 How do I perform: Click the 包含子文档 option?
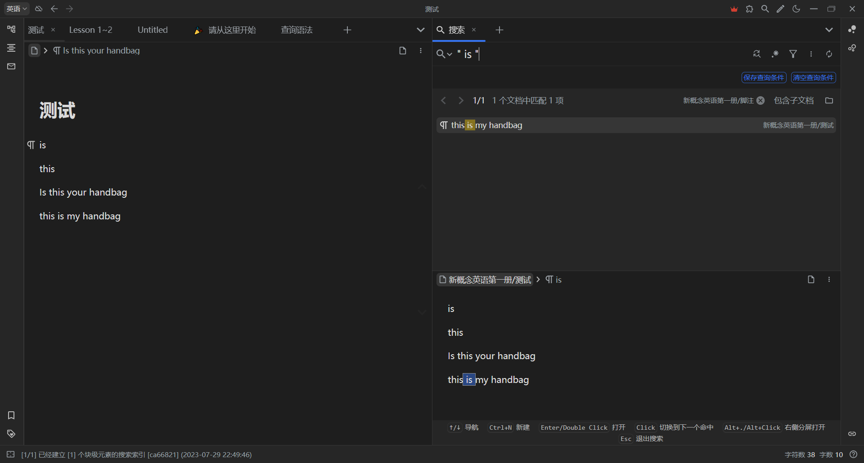coord(794,100)
